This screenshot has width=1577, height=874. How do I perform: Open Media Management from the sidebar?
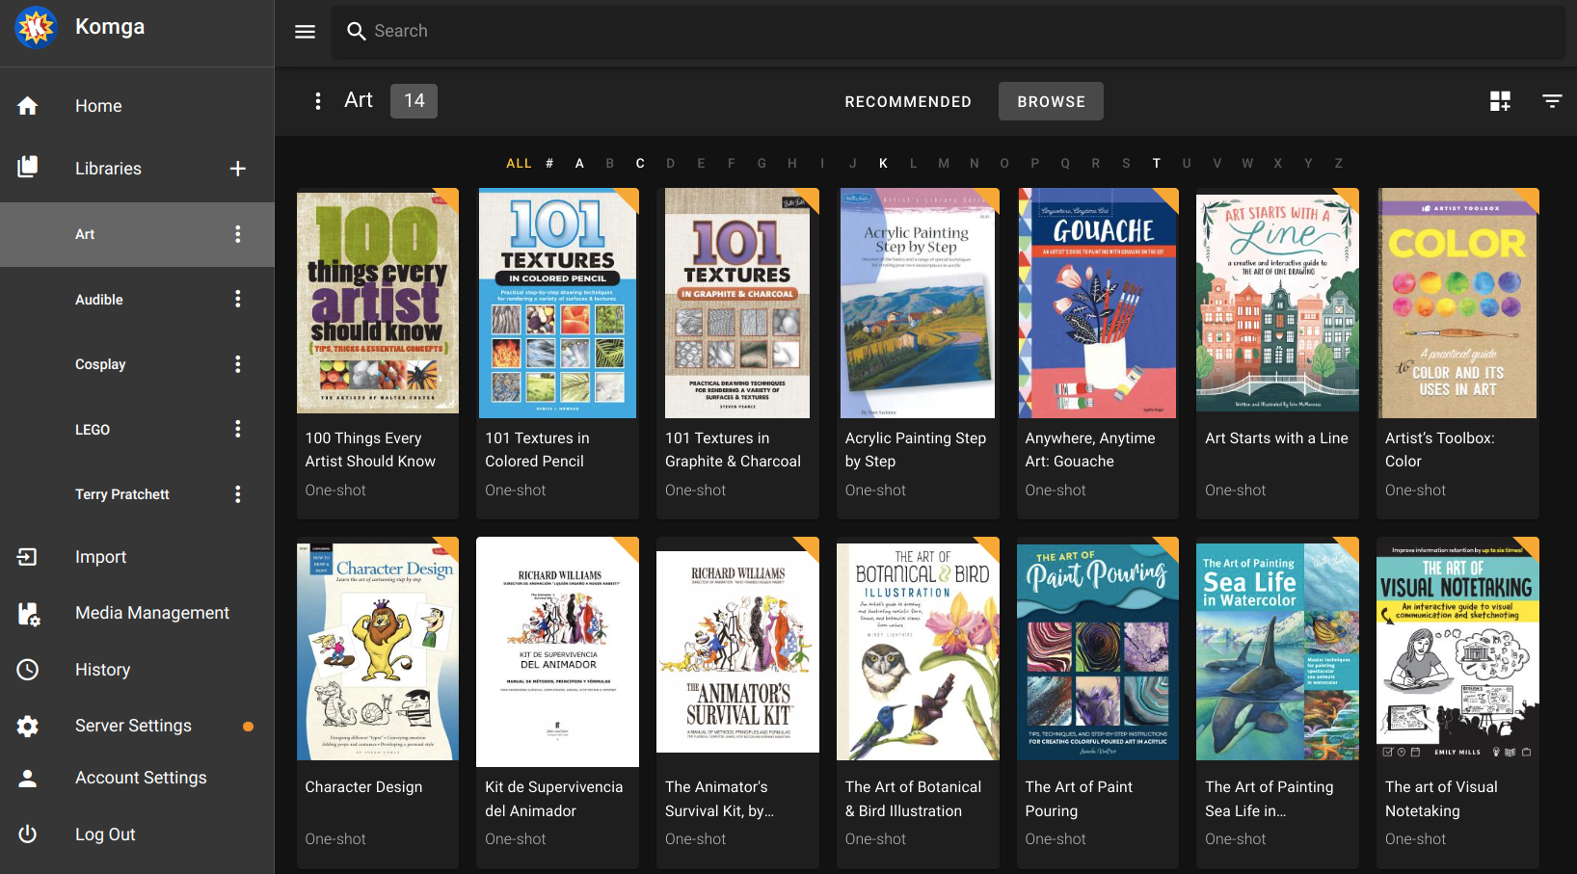[151, 613]
